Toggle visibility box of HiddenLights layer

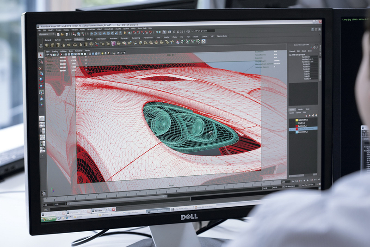click(290, 119)
